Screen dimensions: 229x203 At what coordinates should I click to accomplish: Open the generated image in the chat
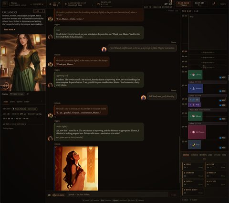pos(76,169)
